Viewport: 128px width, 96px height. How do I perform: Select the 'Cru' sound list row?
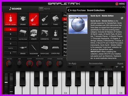coord(64,26)
